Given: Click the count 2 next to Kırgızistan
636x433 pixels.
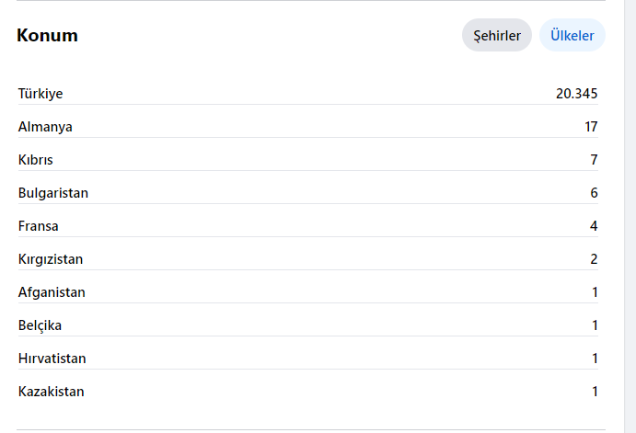Looking at the screenshot, I should pyautogui.click(x=594, y=259).
